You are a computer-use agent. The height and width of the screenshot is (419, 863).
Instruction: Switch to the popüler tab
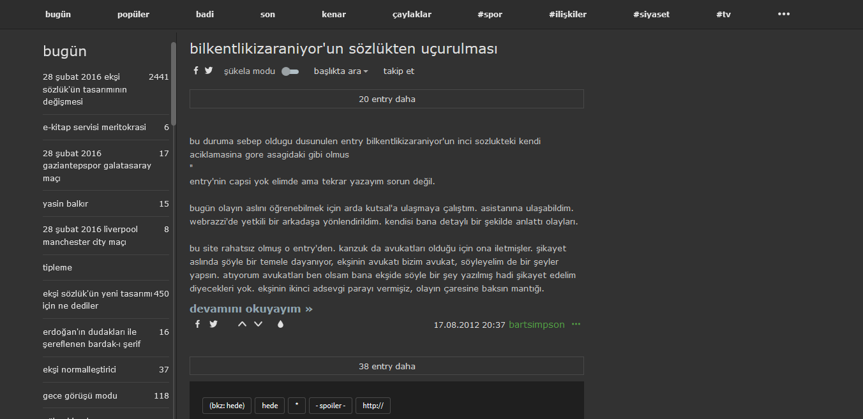tap(133, 13)
